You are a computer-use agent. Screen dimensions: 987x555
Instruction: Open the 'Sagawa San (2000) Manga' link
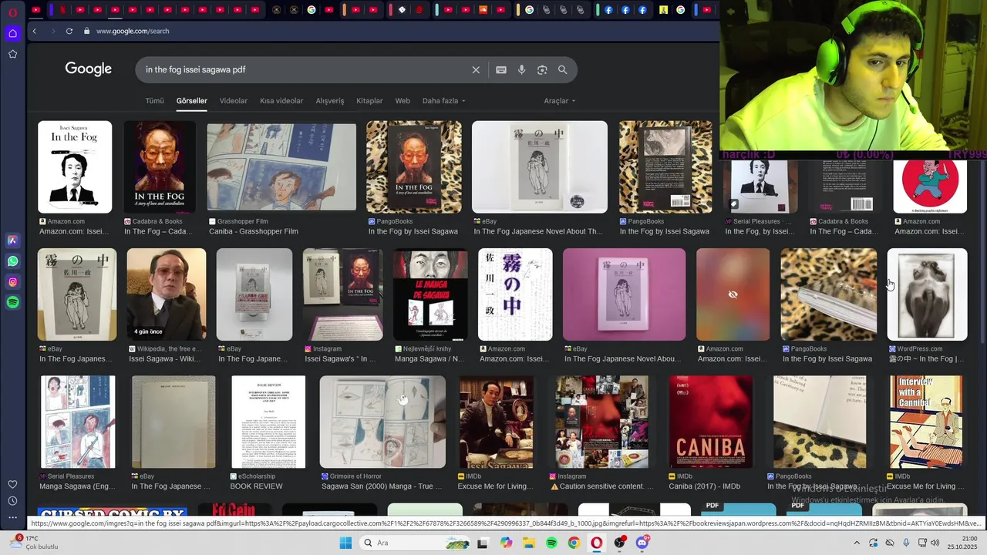pos(382,486)
